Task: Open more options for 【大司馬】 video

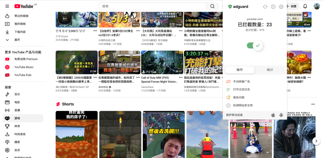Action: coord(181,31)
